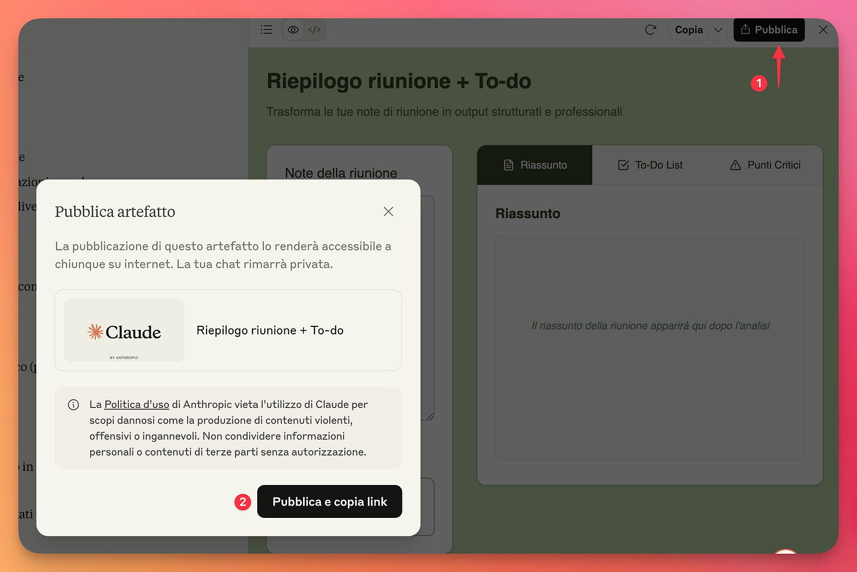Click the 'Pubblica artefatto' dialog title

point(115,212)
